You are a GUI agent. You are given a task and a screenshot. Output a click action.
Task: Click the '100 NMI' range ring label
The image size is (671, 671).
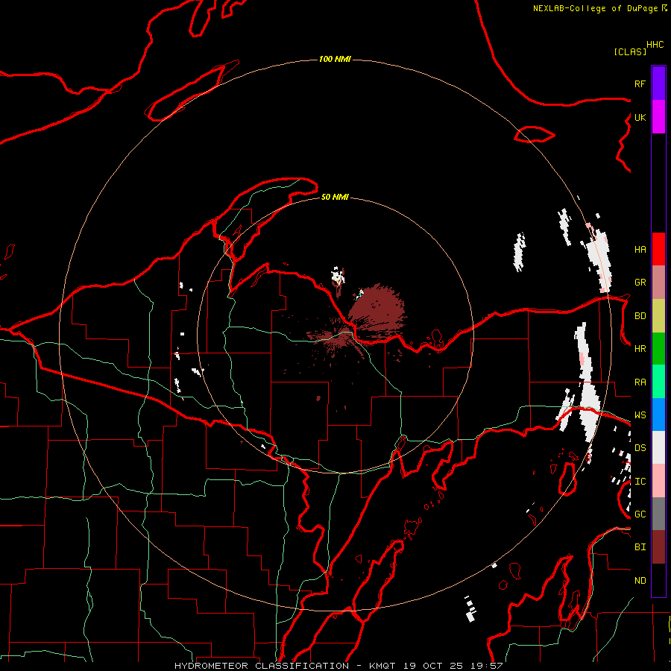tap(335, 59)
